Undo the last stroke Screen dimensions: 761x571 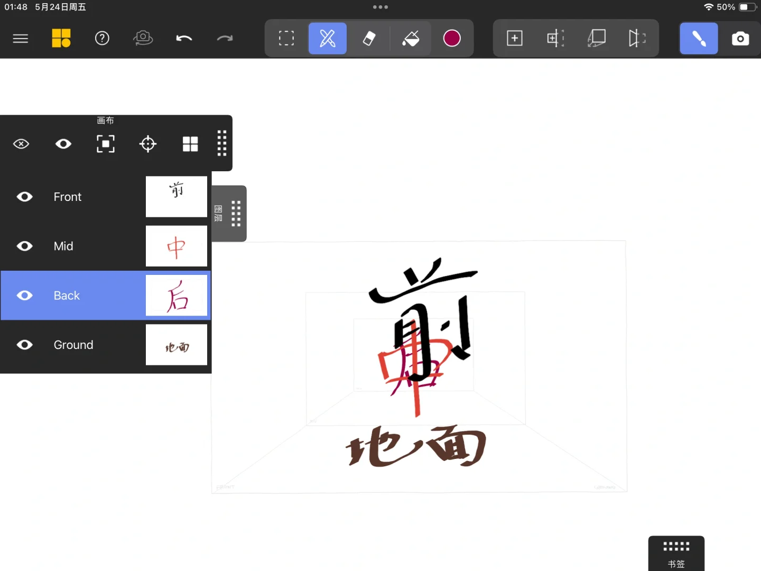pos(184,38)
